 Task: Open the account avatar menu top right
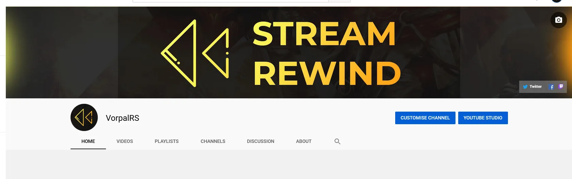pos(556,1)
